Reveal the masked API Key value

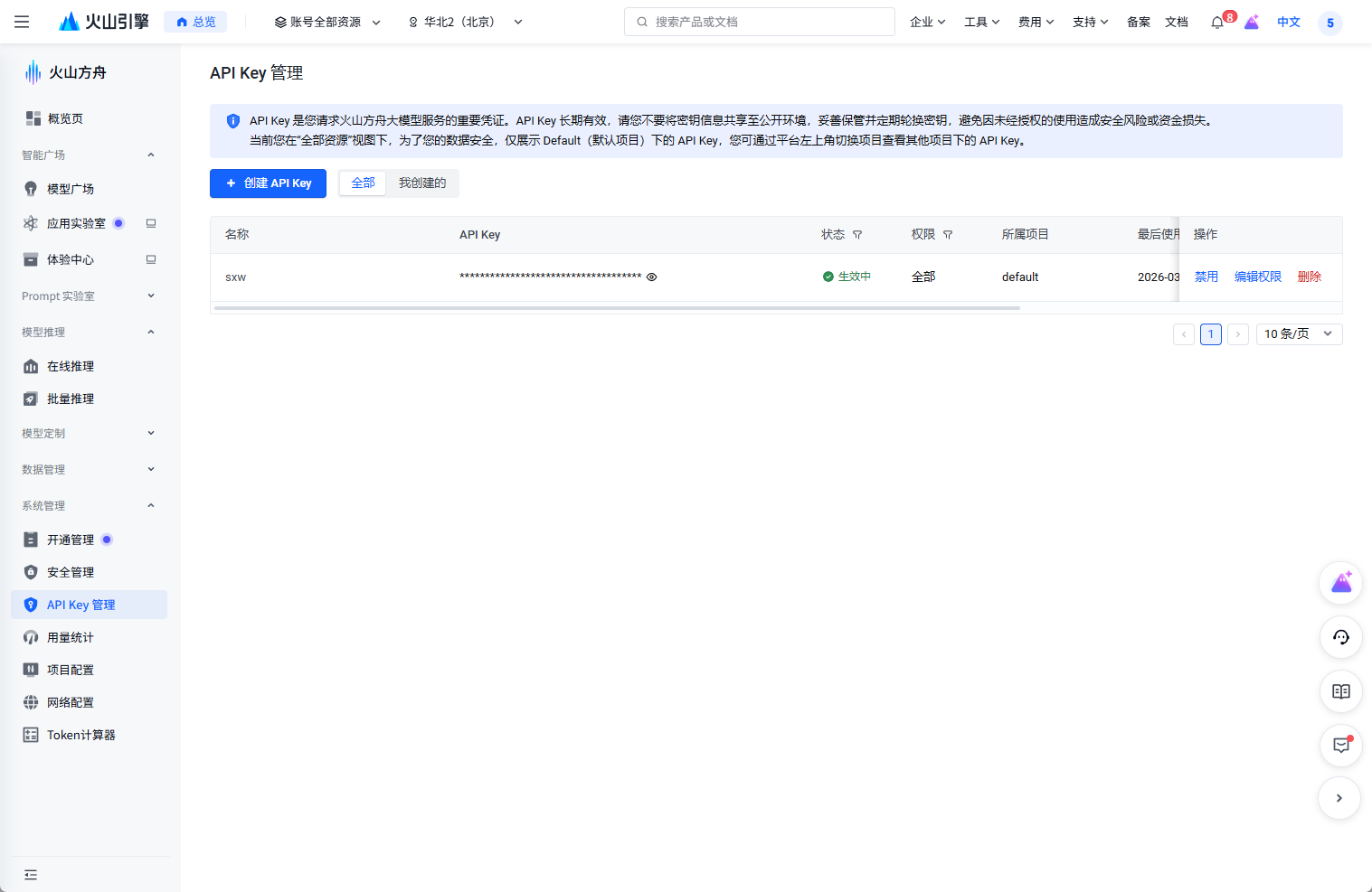pyautogui.click(x=651, y=277)
